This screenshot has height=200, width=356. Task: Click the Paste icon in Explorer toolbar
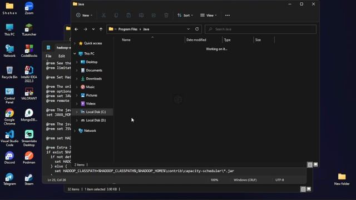click(128, 15)
